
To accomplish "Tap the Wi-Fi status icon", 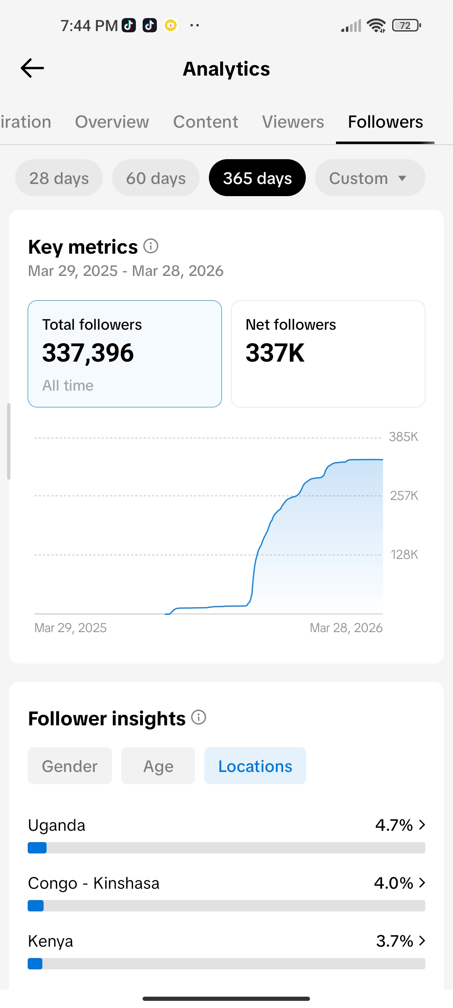I will [x=376, y=26].
